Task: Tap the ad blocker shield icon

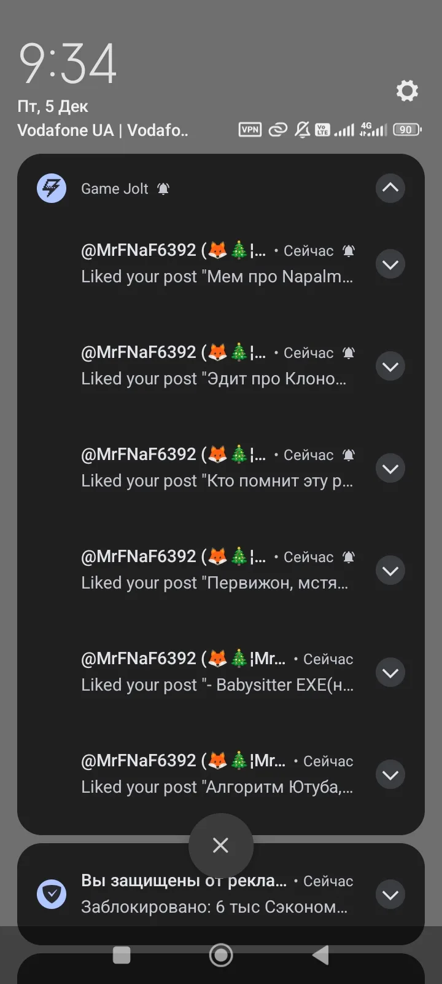Action: pos(52,894)
